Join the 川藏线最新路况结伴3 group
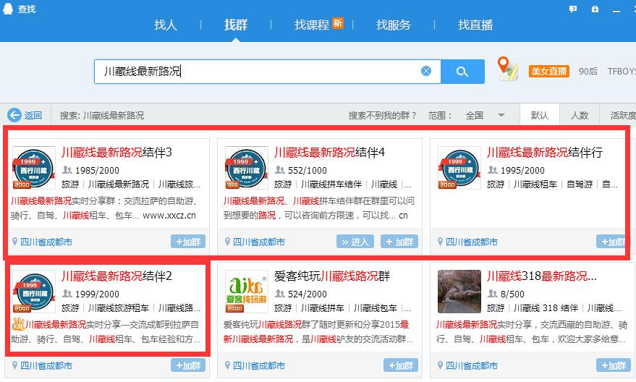The image size is (636, 382). 188,242
